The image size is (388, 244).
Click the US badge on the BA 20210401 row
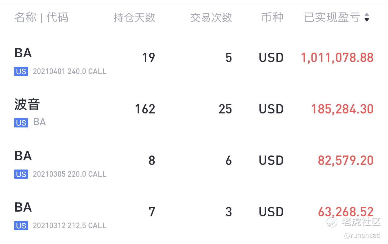click(x=21, y=71)
